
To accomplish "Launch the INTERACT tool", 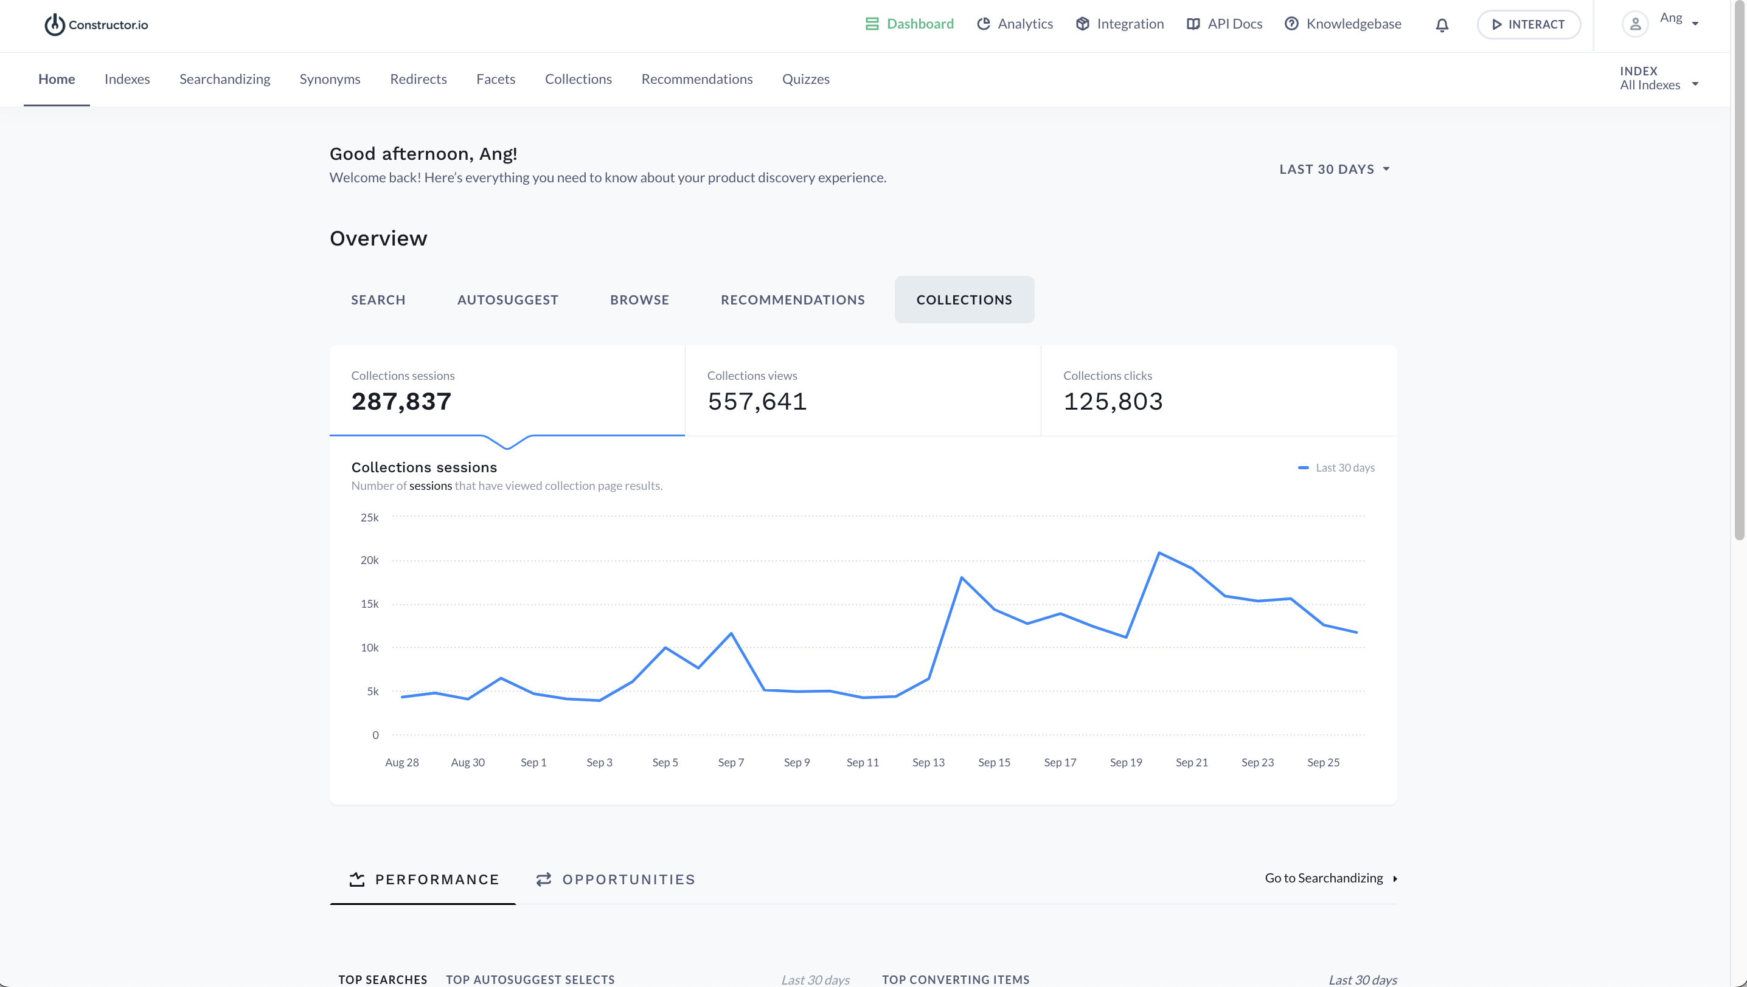I will point(1529,24).
